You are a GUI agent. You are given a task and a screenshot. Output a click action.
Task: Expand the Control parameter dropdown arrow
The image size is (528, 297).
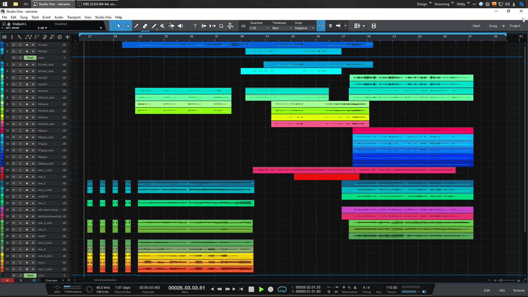tap(101, 28)
